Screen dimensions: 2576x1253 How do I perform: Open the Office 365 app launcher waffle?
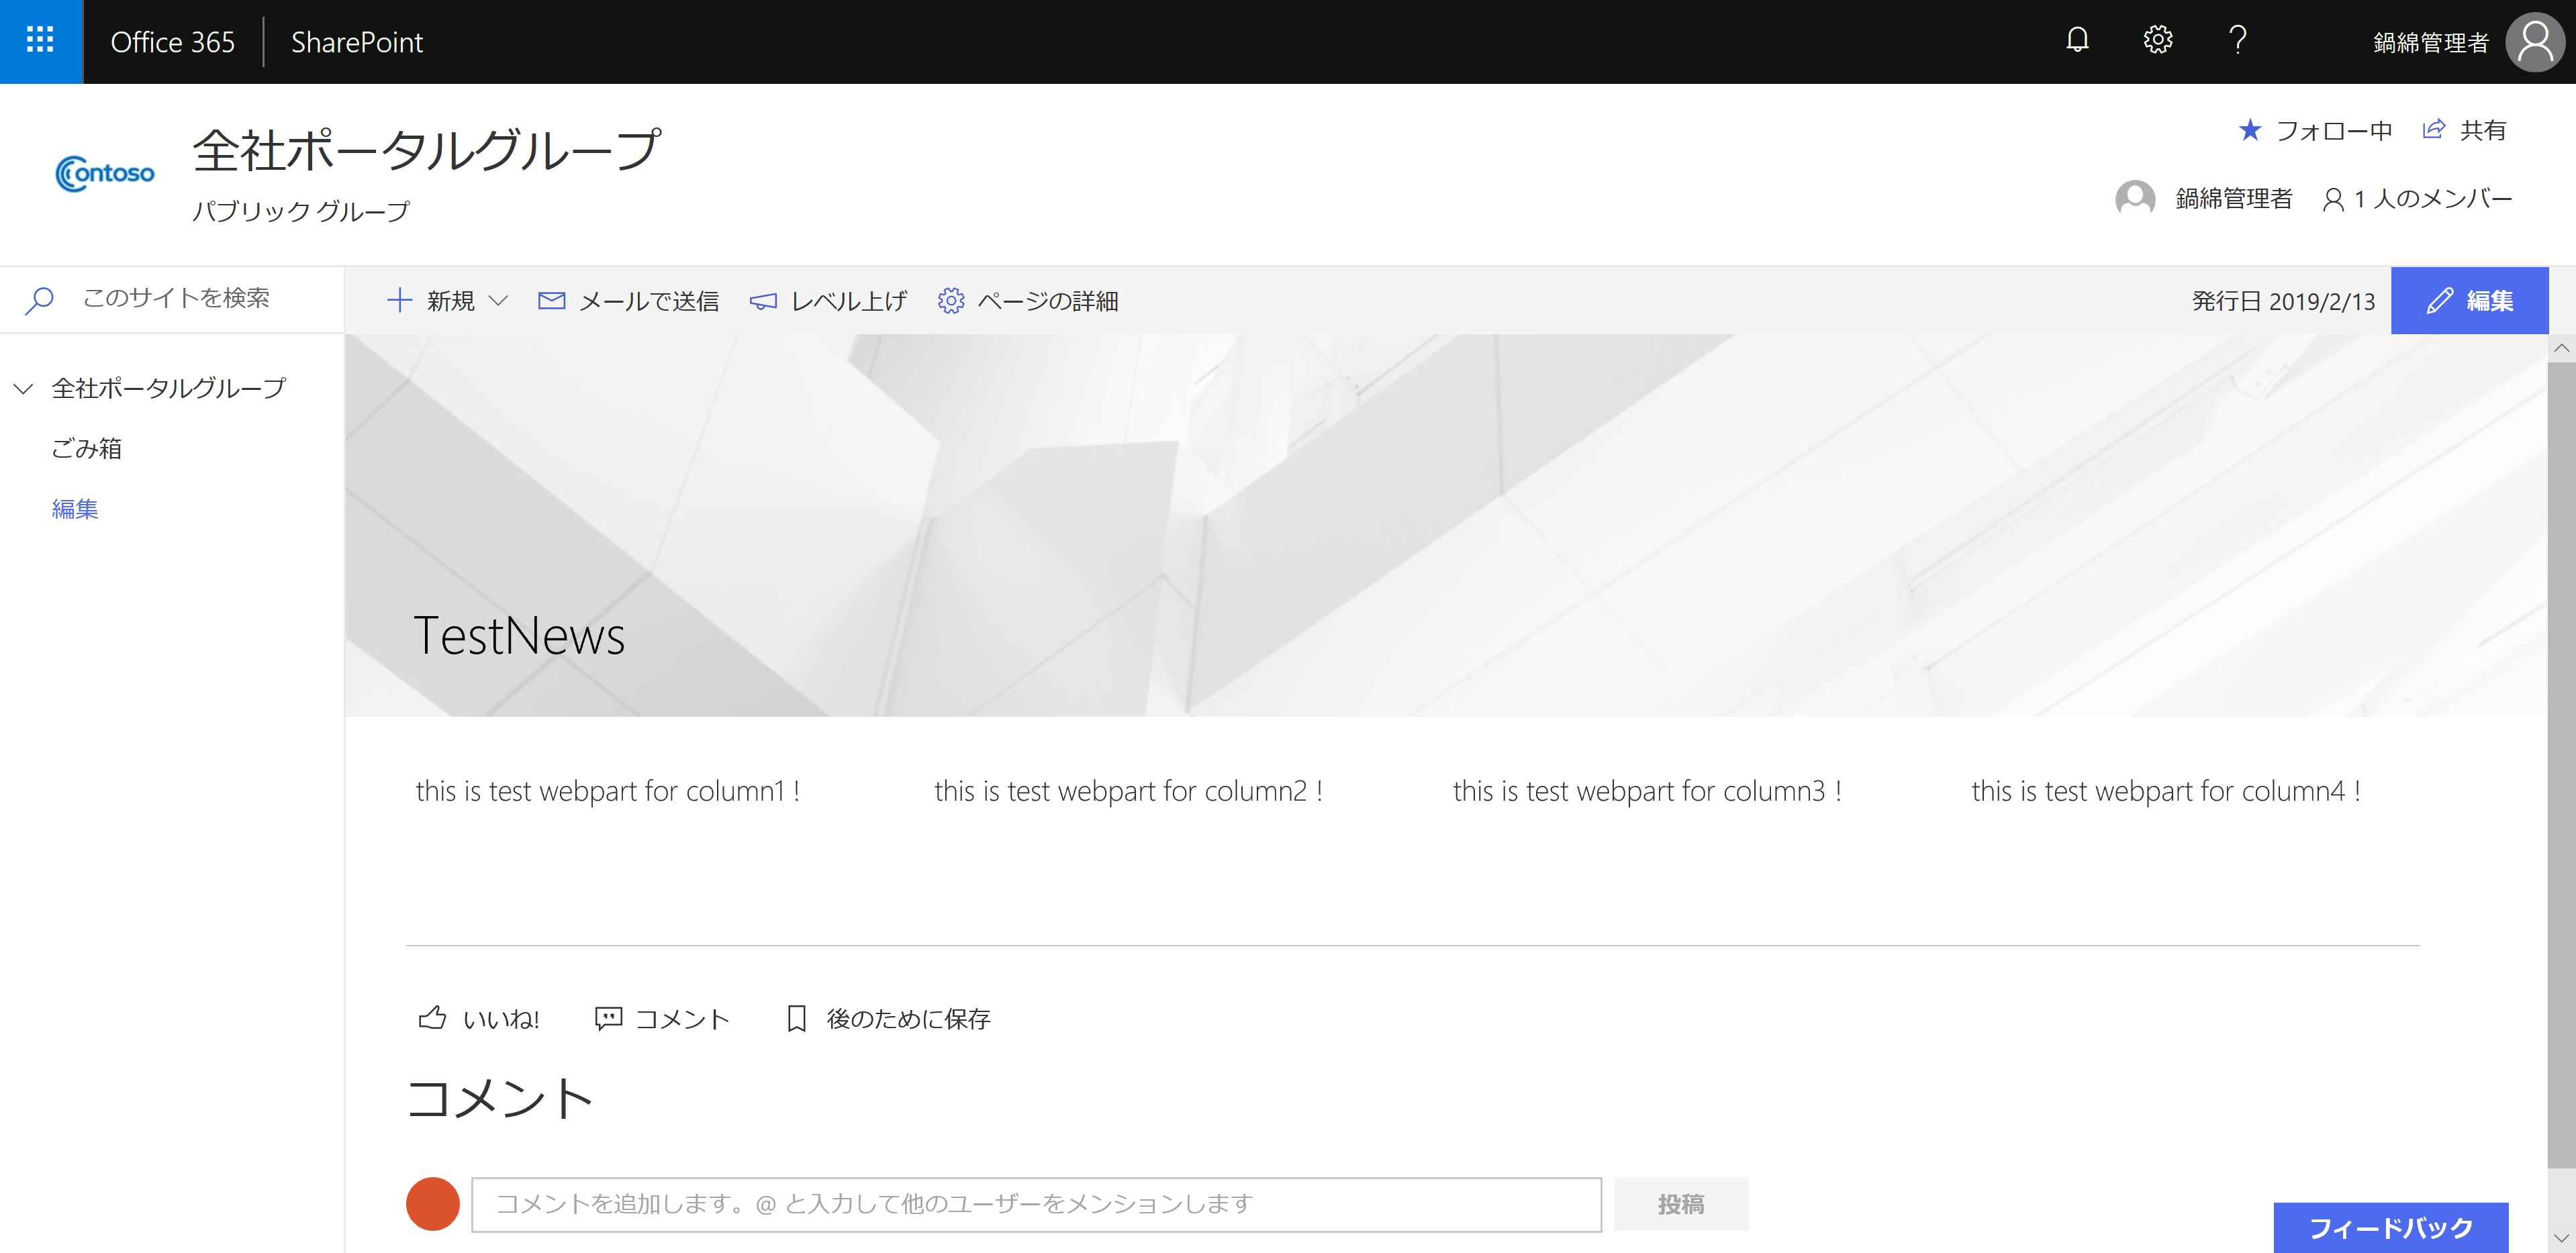[x=40, y=41]
